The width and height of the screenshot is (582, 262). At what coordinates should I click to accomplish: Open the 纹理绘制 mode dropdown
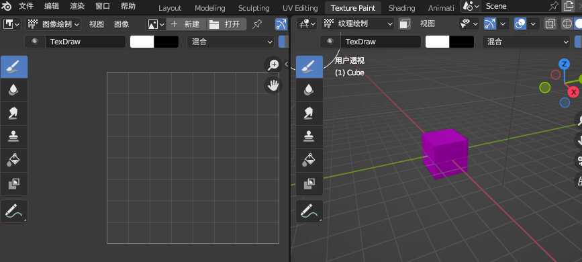[x=358, y=24]
